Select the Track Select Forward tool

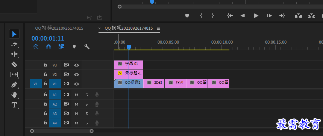[x=14, y=44]
